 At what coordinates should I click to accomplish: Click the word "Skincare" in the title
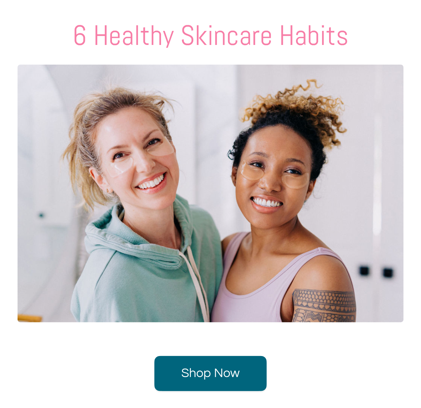[227, 36]
